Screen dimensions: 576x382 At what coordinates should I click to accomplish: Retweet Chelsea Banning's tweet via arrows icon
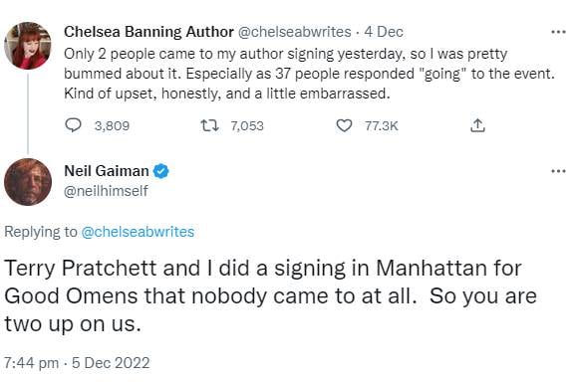[x=209, y=125]
